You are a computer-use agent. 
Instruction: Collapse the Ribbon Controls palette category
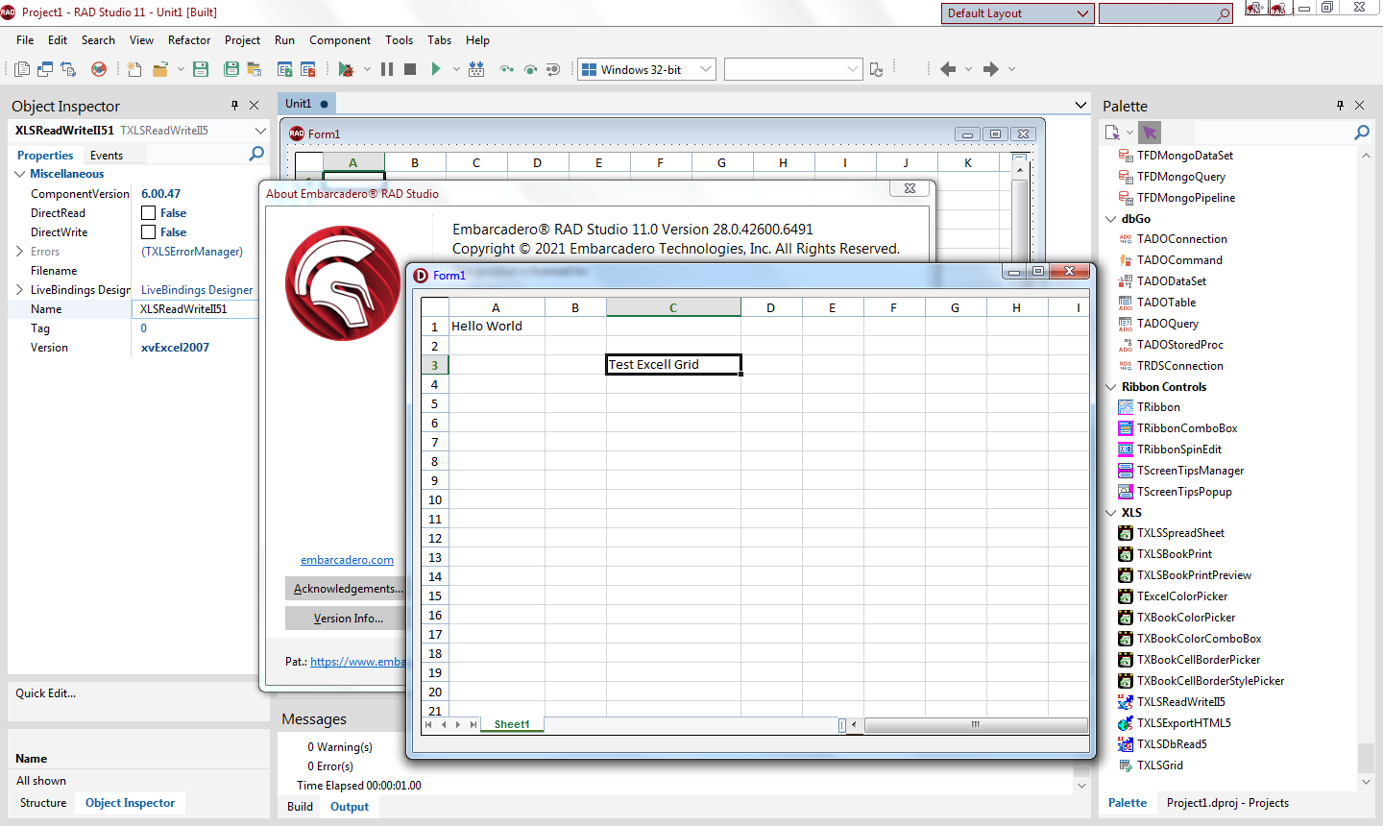(x=1111, y=387)
